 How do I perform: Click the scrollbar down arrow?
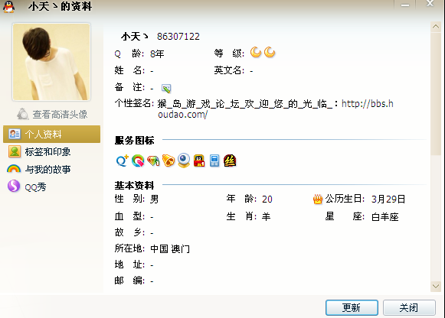point(435,286)
